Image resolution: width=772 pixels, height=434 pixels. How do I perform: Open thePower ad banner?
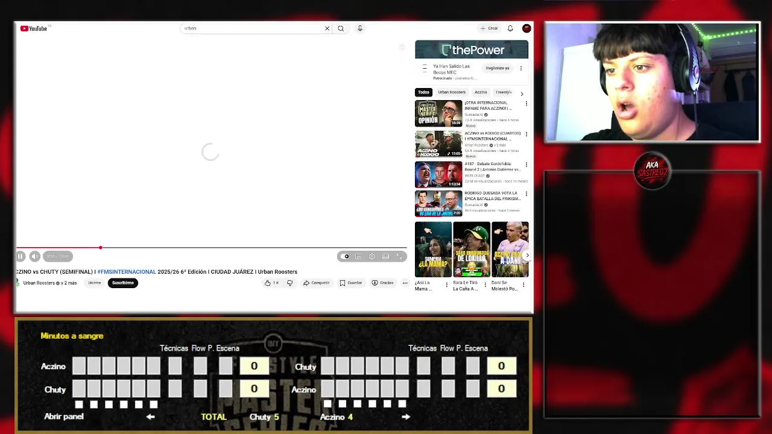[x=472, y=50]
